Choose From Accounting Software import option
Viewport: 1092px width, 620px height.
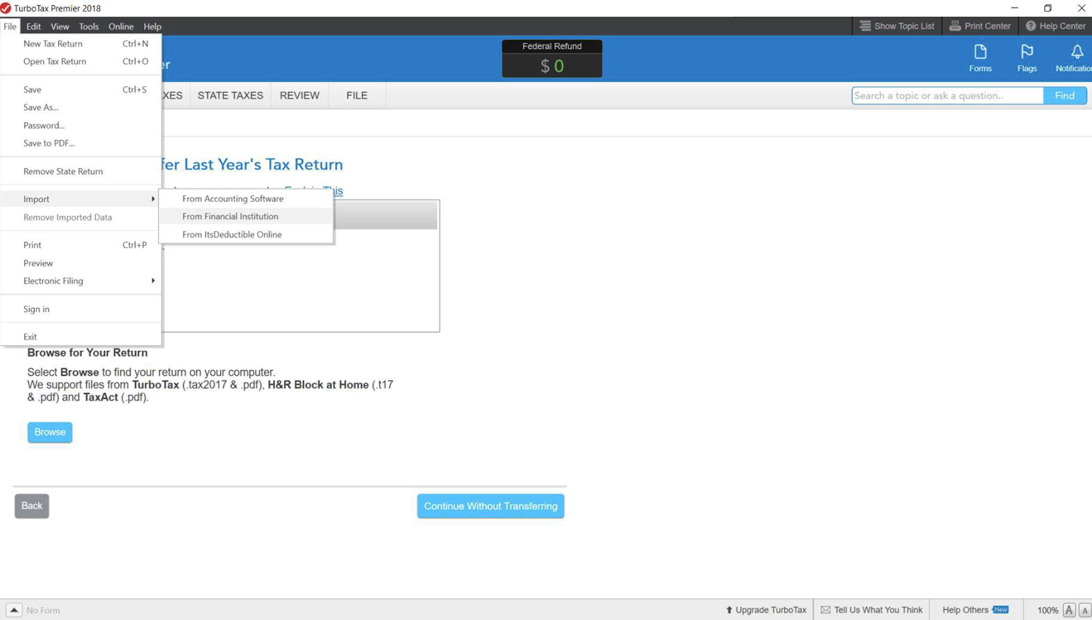(246, 199)
